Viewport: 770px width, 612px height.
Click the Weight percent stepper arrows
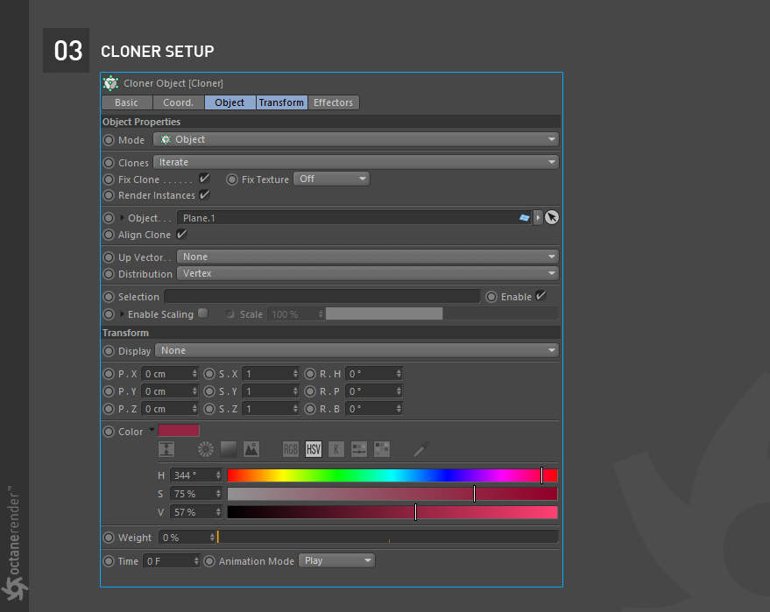click(x=212, y=538)
